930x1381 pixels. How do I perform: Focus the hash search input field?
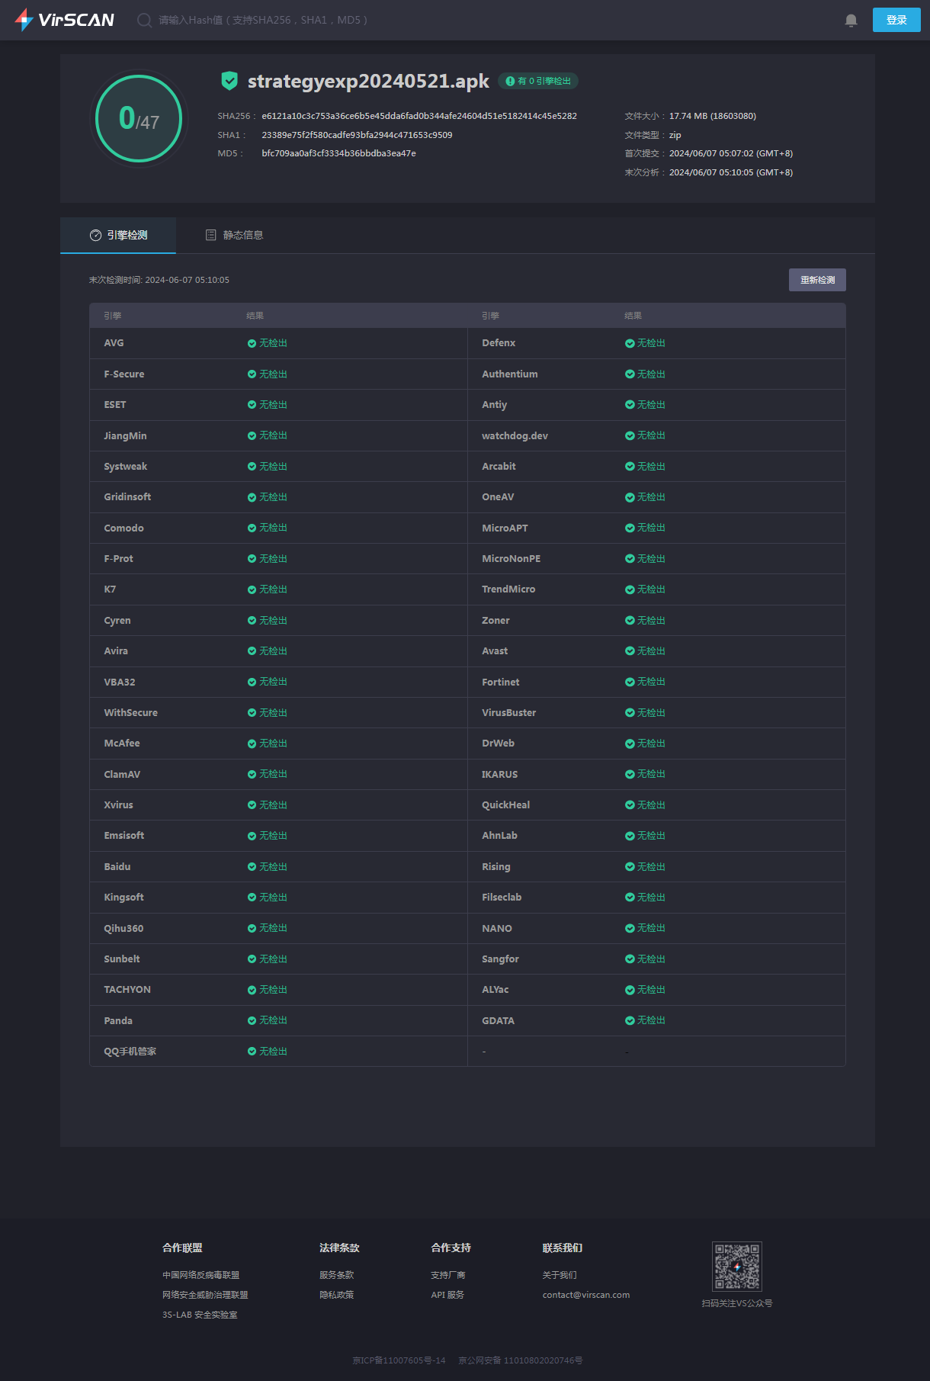(263, 20)
